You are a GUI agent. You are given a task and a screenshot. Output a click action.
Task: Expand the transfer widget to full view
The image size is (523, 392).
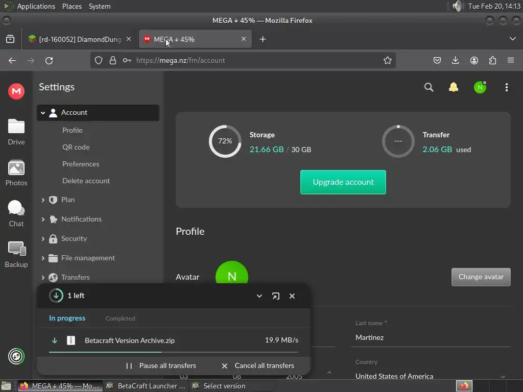pos(275,296)
